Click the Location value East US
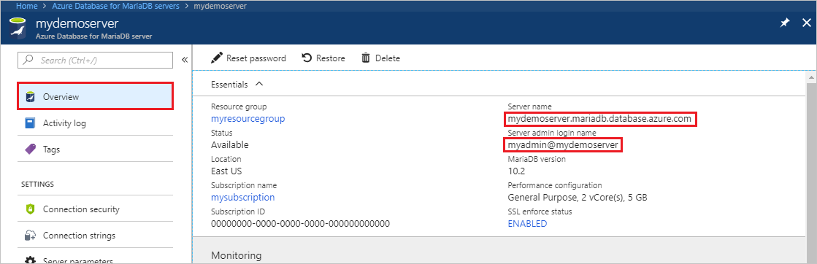 (226, 171)
